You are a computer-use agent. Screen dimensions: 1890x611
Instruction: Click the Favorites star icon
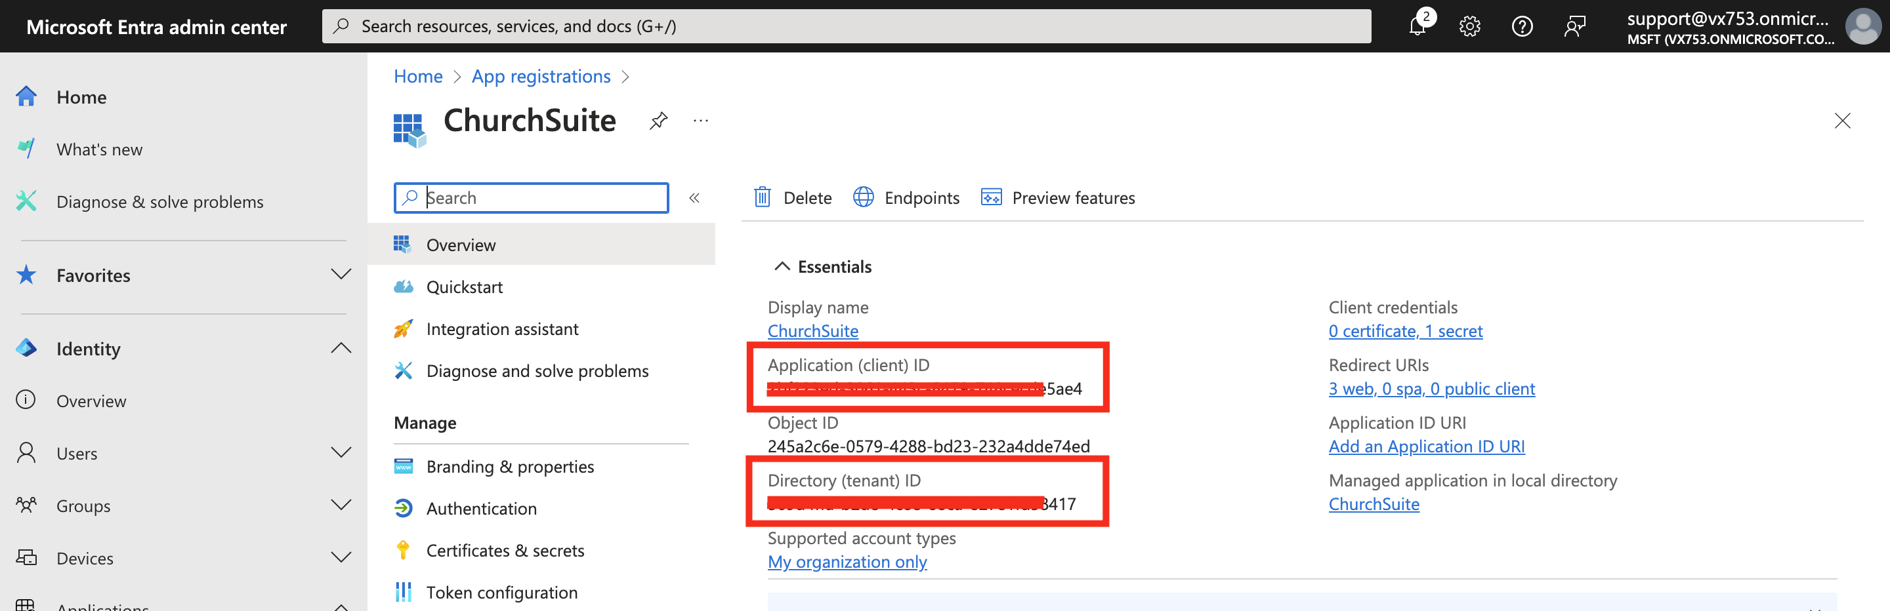pos(26,275)
